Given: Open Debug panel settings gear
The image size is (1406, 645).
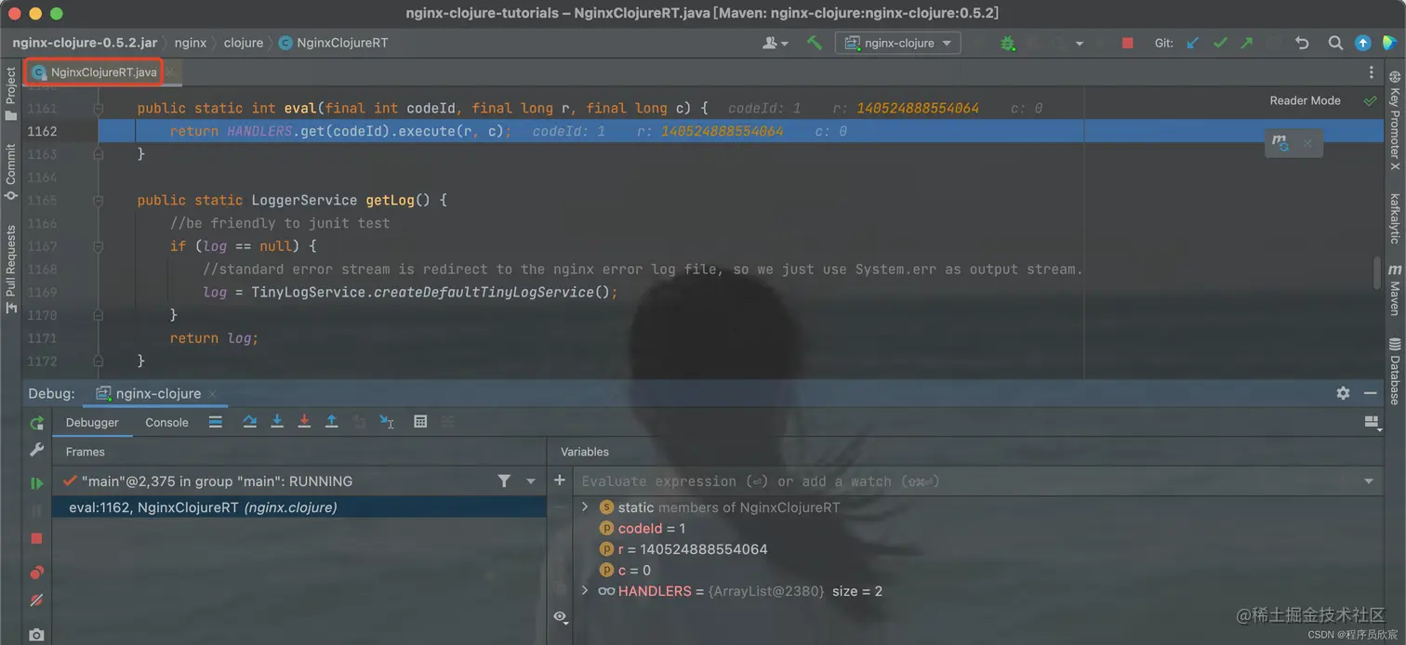Looking at the screenshot, I should 1343,393.
